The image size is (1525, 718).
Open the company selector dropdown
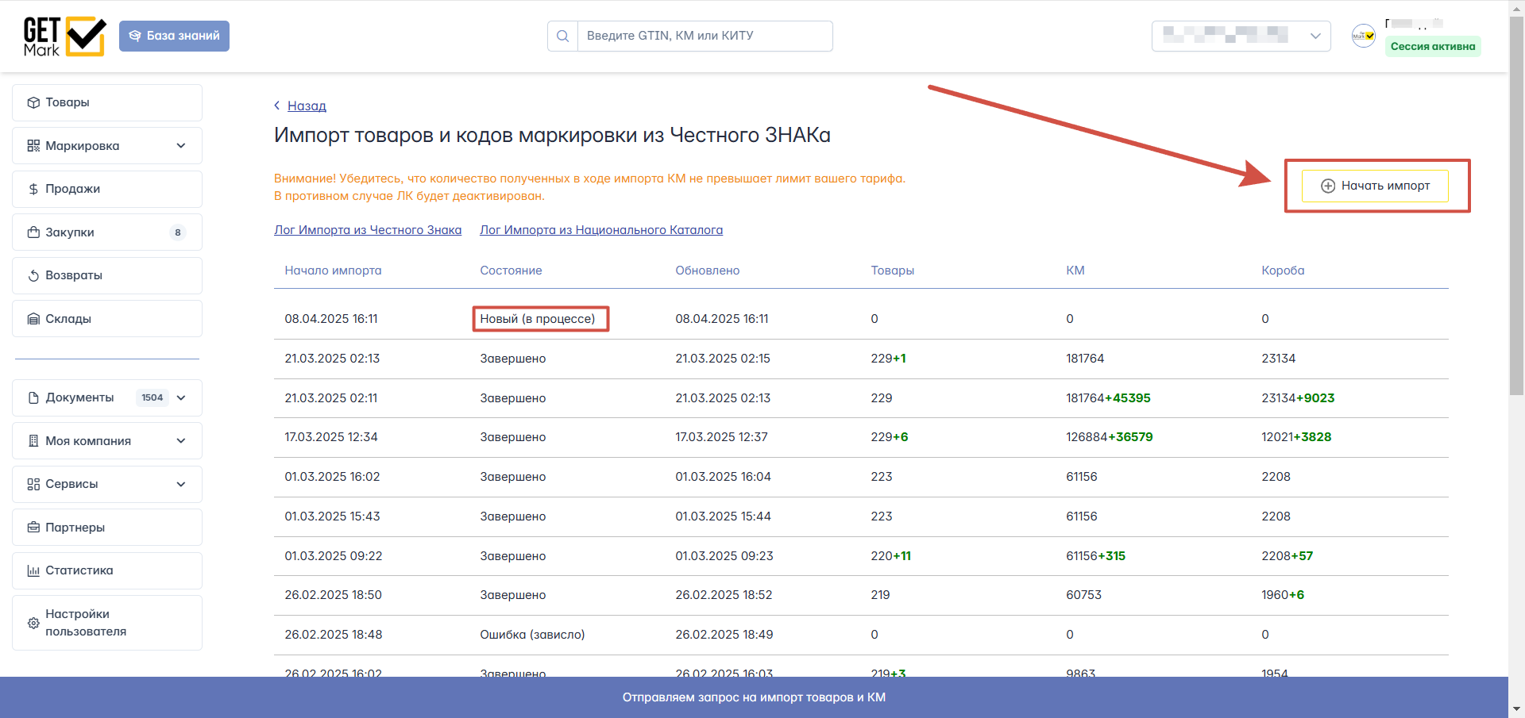[1241, 36]
